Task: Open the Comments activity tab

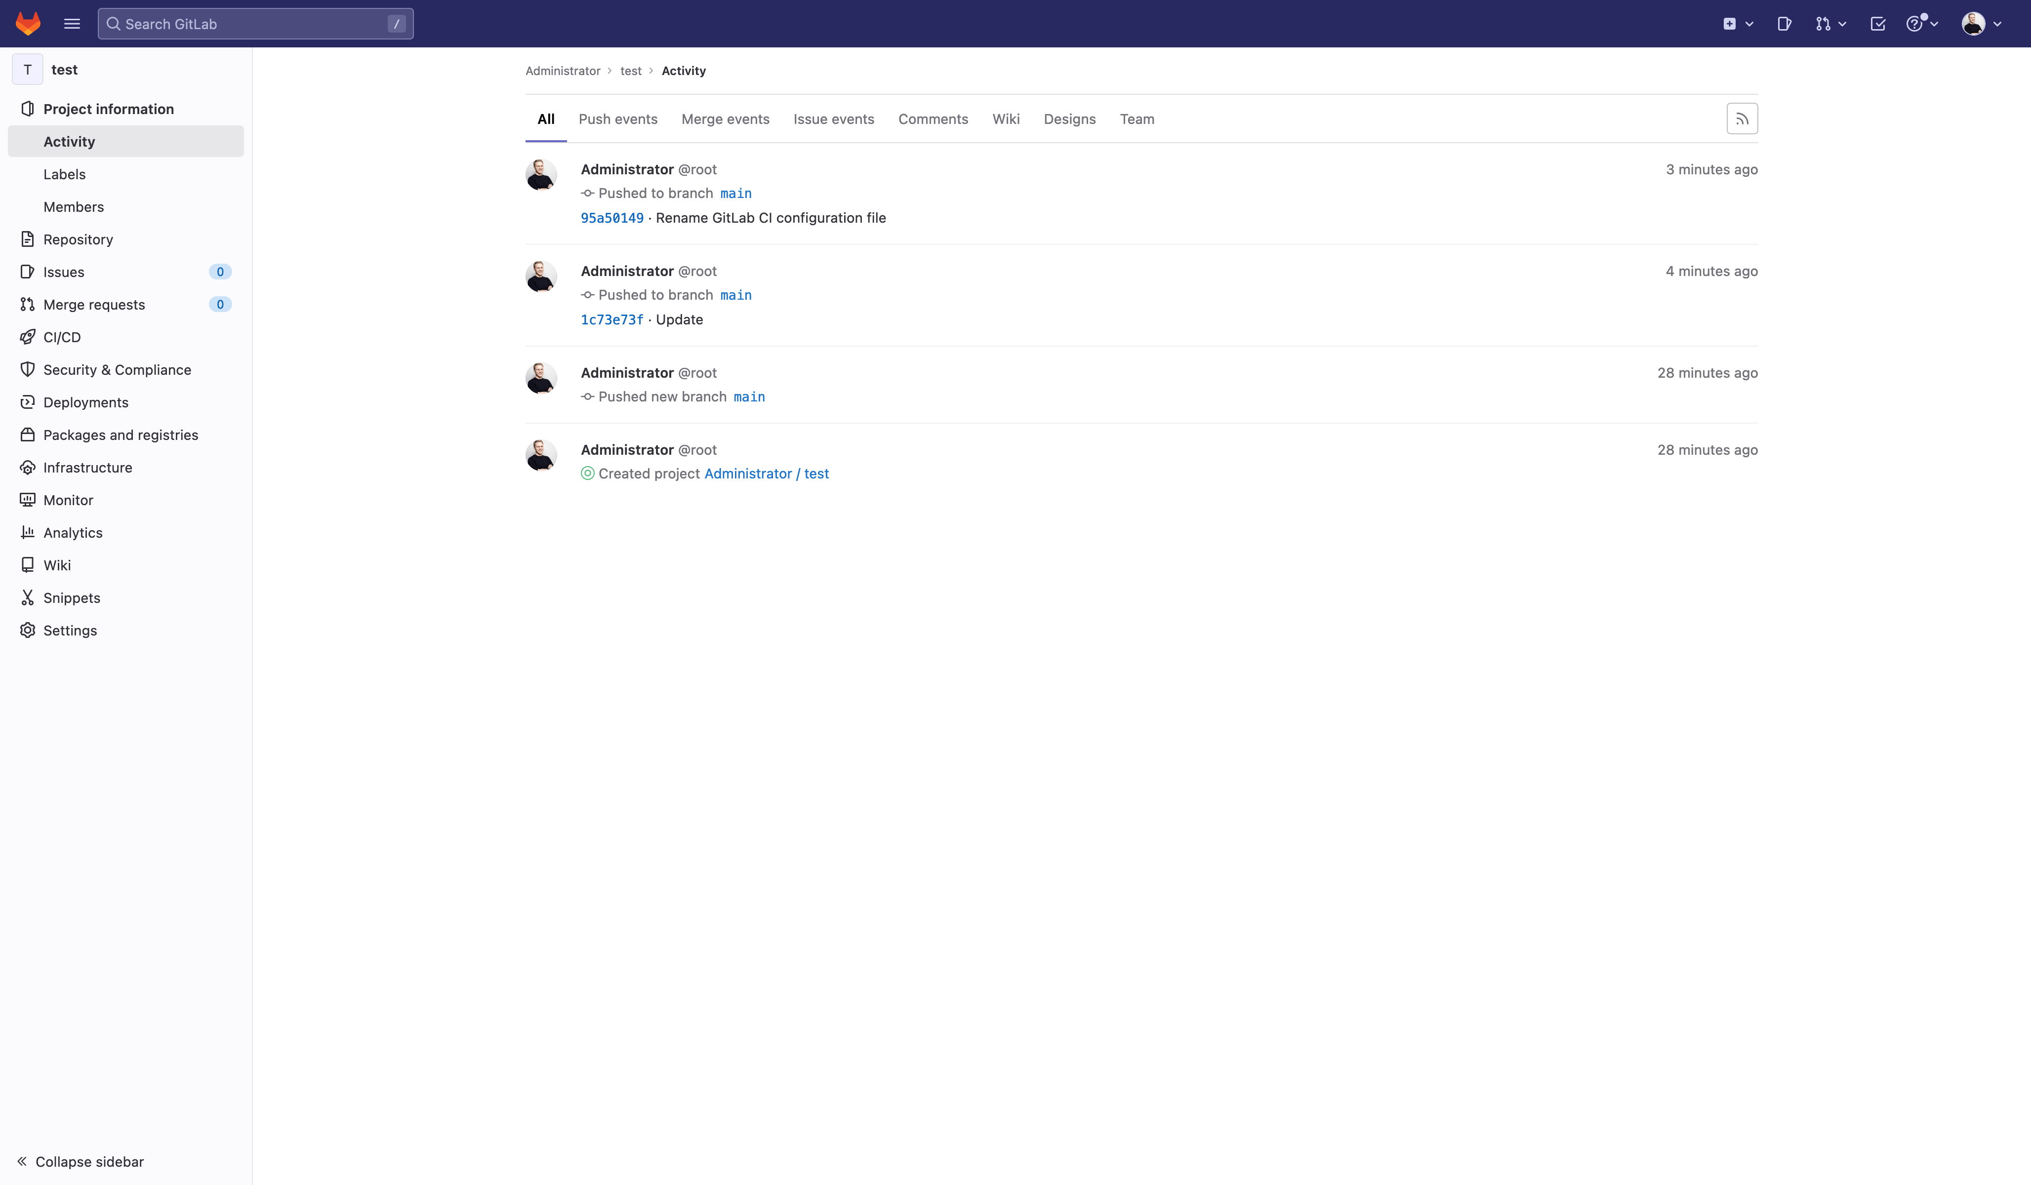Action: tap(933, 118)
